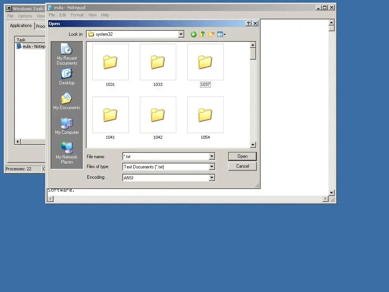Click the Notepad title bar icon
The image size is (389, 292).
[x=50, y=8]
